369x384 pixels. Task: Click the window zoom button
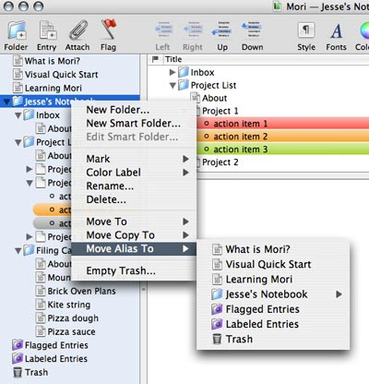coord(38,6)
